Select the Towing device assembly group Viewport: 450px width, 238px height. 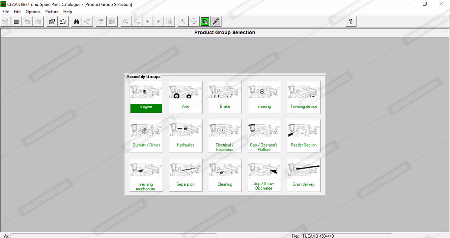(x=304, y=97)
